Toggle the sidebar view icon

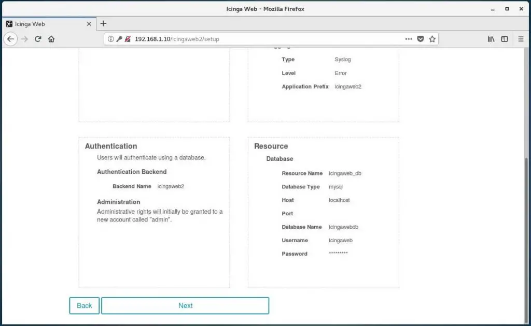pos(505,39)
